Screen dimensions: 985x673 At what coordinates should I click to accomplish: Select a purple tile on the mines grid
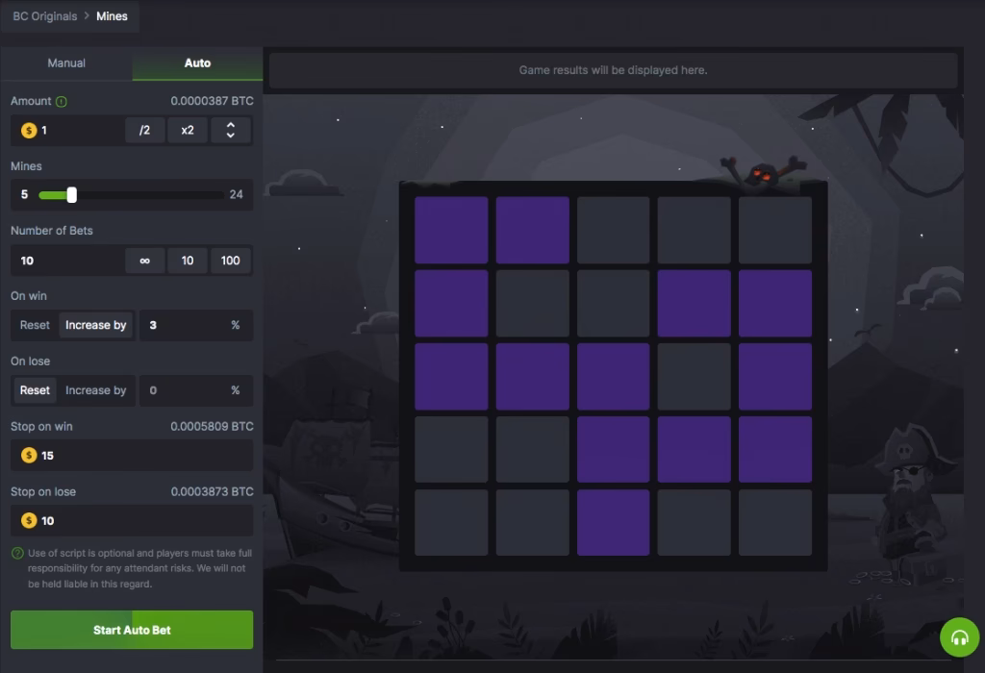450,229
